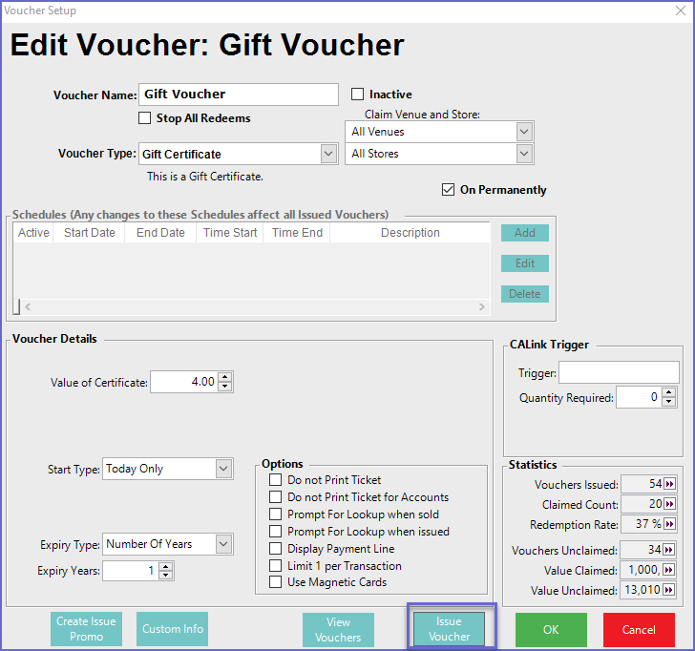Click Value Unclaimed detail arrow icon
The width and height of the screenshot is (695, 651).
[669, 591]
